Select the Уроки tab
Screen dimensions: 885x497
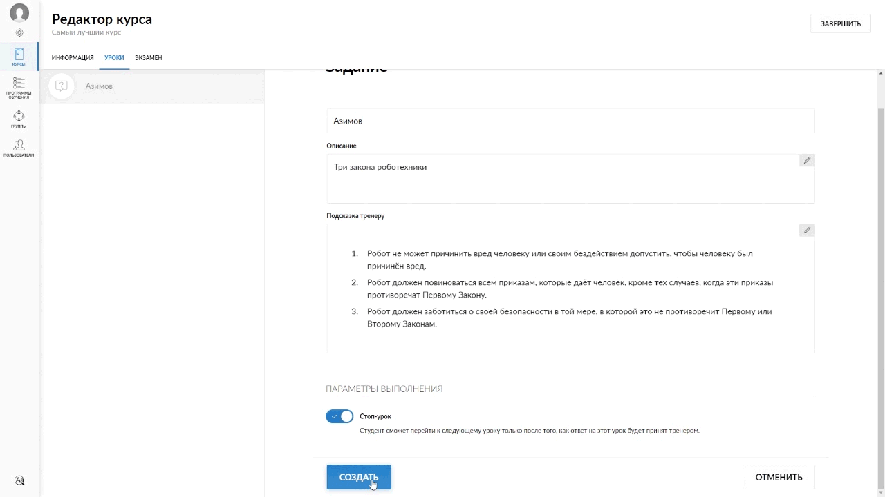click(114, 58)
